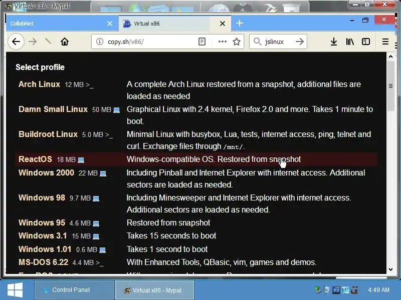Click the ReactOS graphical monitor icon
401x300 pixels.
click(x=81, y=160)
